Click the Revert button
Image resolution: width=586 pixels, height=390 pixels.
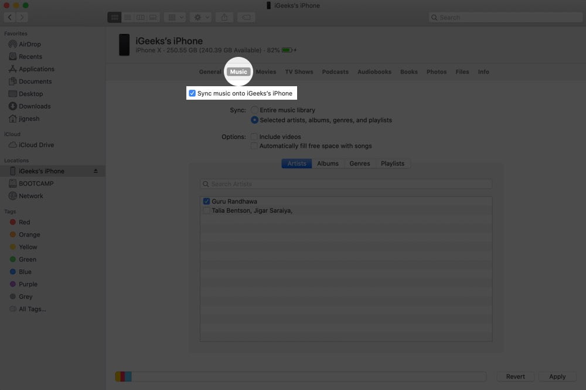coord(515,377)
